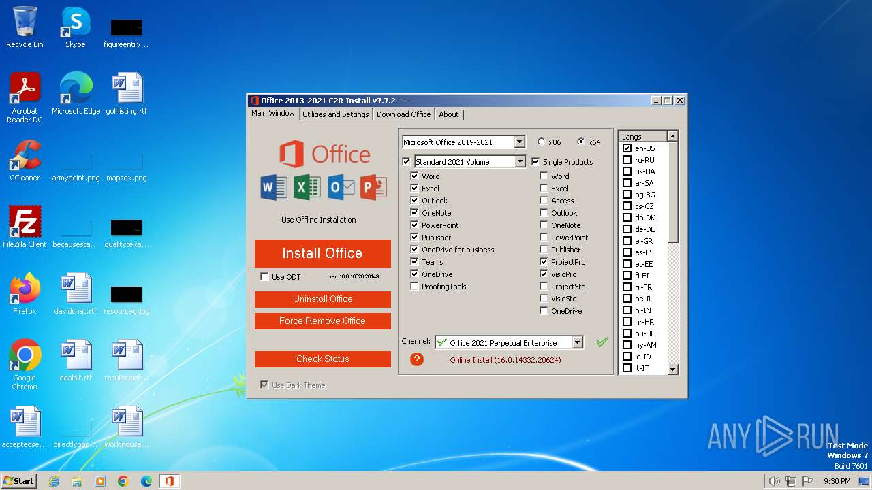Click Internet Explorer taskbar icon
This screenshot has height=490, width=872.
(54, 481)
